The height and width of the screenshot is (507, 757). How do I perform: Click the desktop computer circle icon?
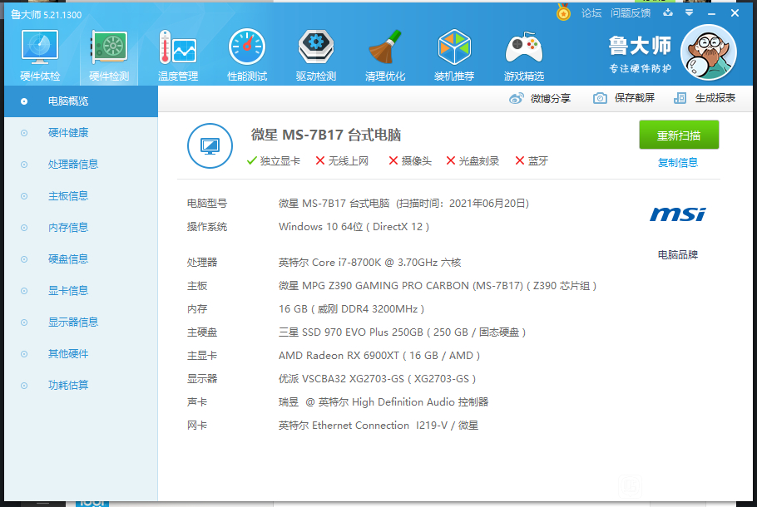[210, 145]
